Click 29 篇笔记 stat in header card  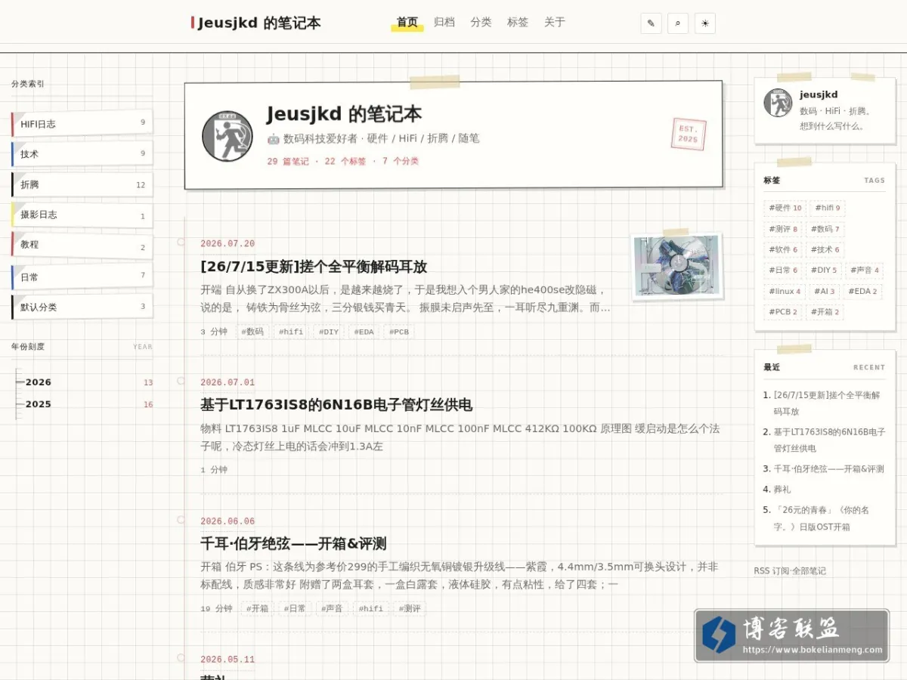click(288, 161)
